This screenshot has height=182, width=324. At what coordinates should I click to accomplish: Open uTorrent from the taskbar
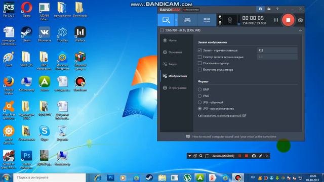pyautogui.click(x=187, y=177)
